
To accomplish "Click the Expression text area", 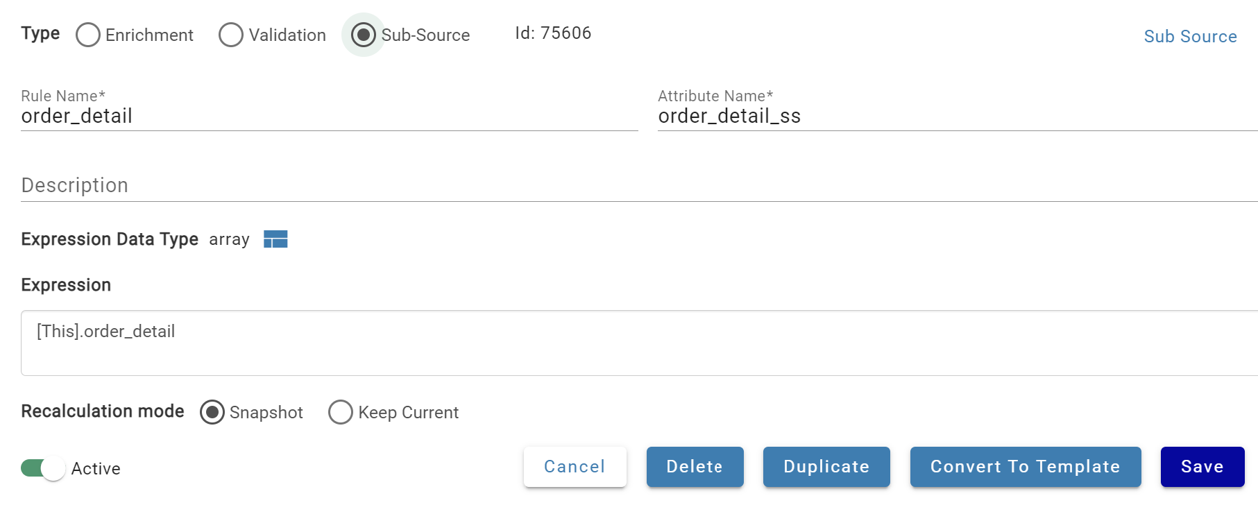I will point(639,343).
